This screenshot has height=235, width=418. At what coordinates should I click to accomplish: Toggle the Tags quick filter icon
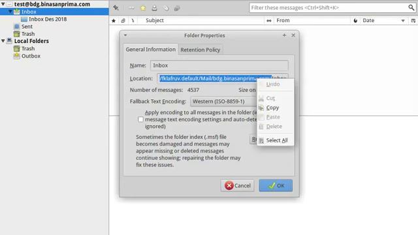point(166,8)
